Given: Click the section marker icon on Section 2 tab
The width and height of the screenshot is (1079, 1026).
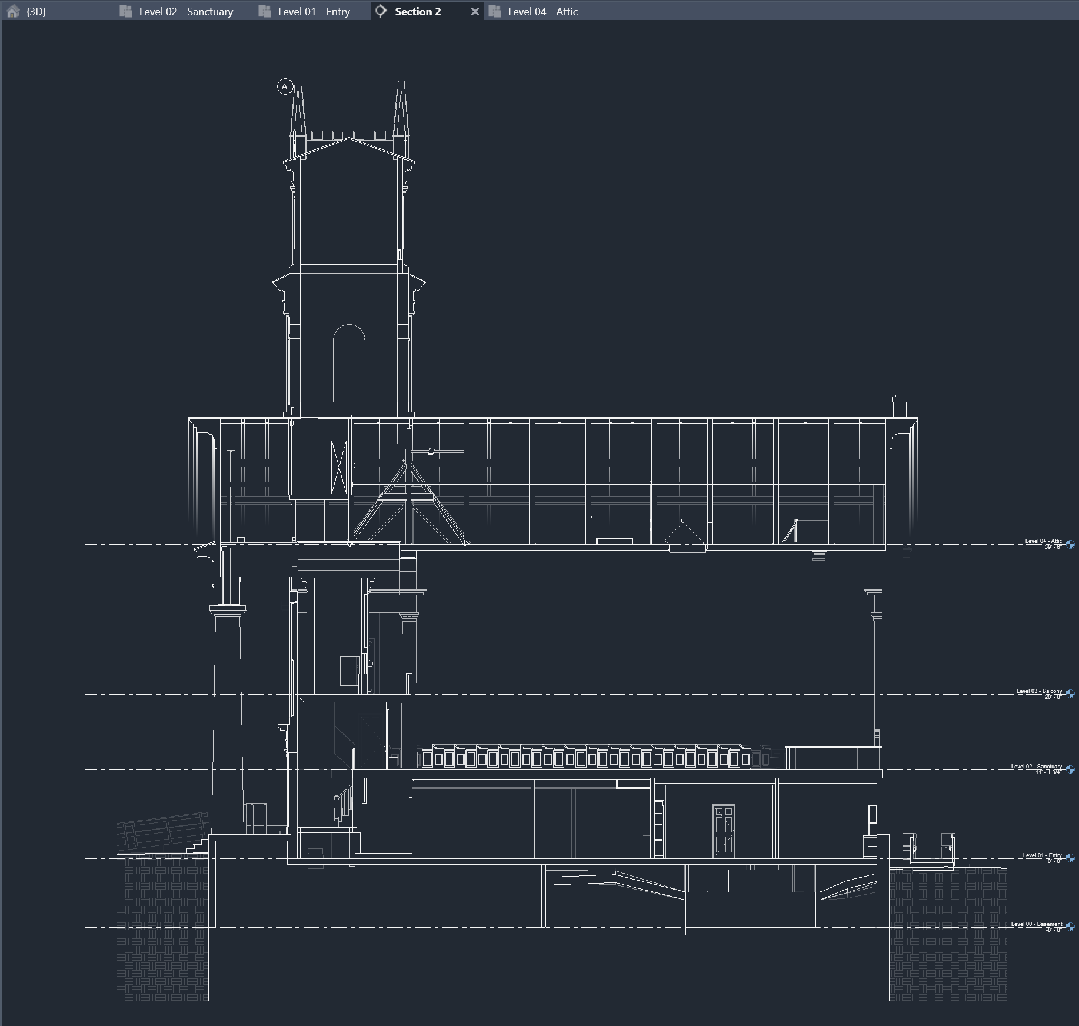Looking at the screenshot, I should 380,11.
